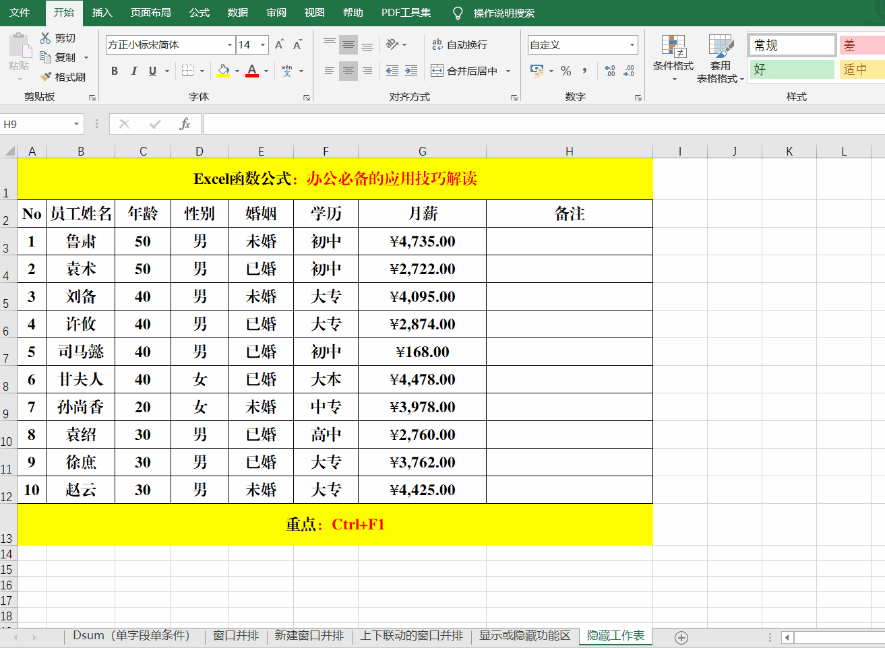Expand the font color dropdown arrow

point(266,71)
